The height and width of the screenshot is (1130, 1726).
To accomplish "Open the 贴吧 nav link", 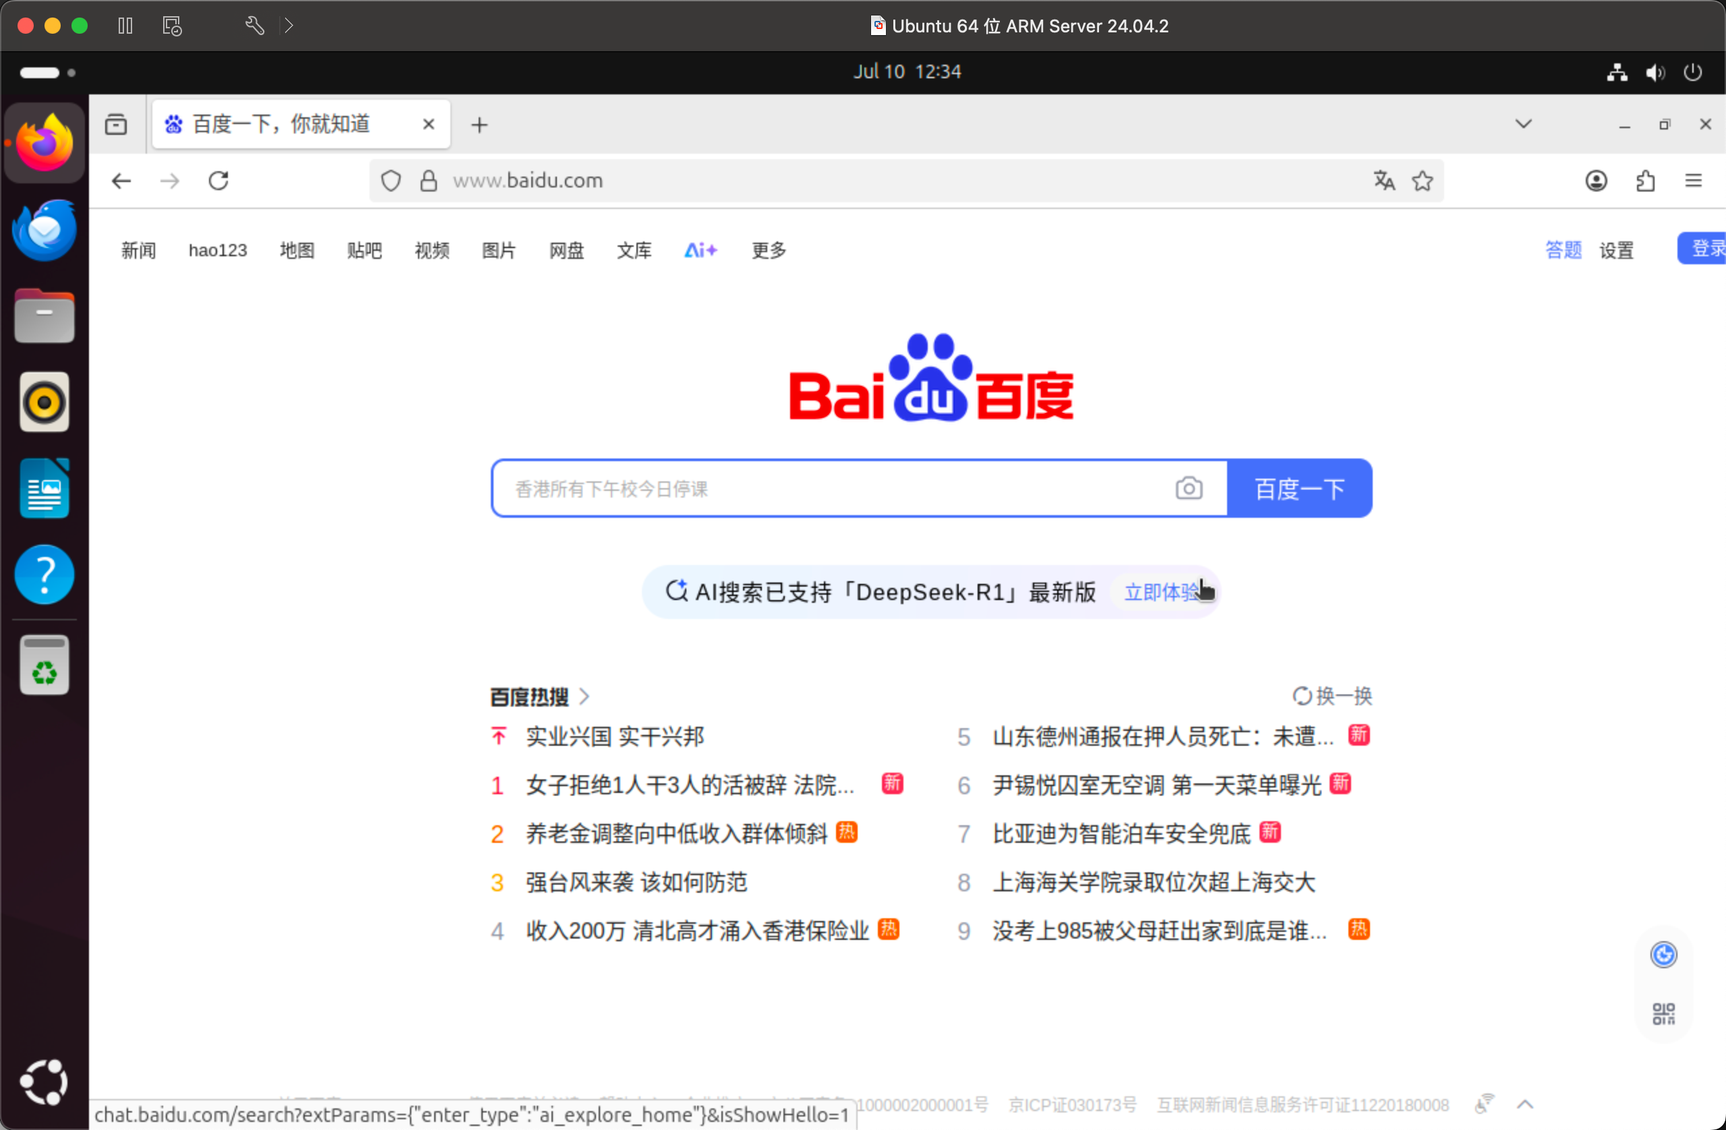I will (364, 250).
